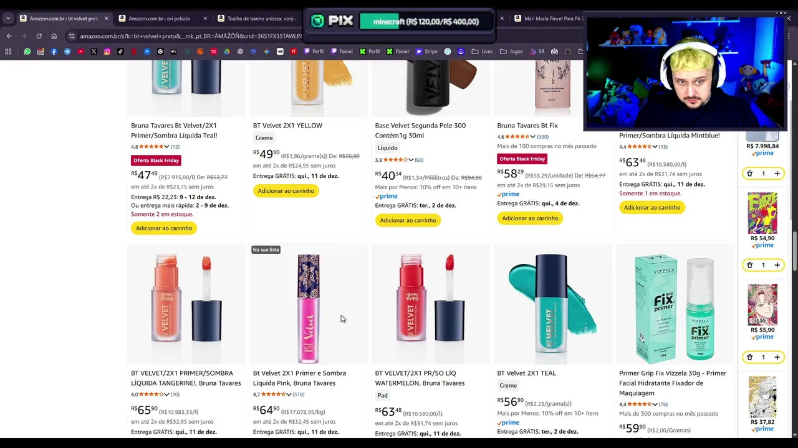Open 'Primer Grip Fix Vizzela 30g' product link

[673, 383]
